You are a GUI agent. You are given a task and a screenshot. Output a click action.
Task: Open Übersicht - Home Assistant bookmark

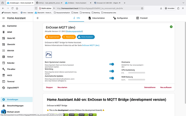click(x=43, y=13)
